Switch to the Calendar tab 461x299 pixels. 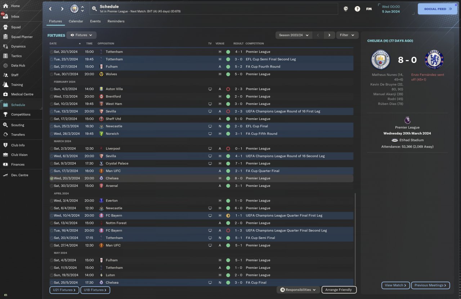point(76,21)
